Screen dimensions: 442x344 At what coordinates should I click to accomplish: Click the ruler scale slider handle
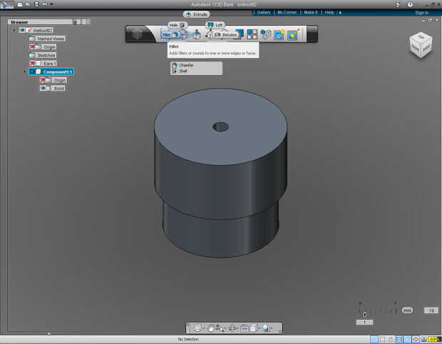point(365,314)
